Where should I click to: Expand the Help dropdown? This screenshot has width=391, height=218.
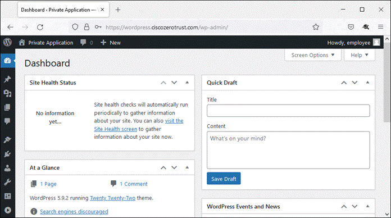pyautogui.click(x=360, y=55)
